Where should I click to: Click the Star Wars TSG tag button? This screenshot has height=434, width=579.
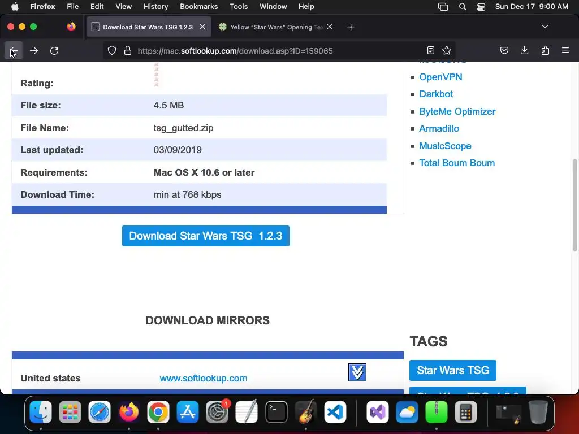[453, 370]
